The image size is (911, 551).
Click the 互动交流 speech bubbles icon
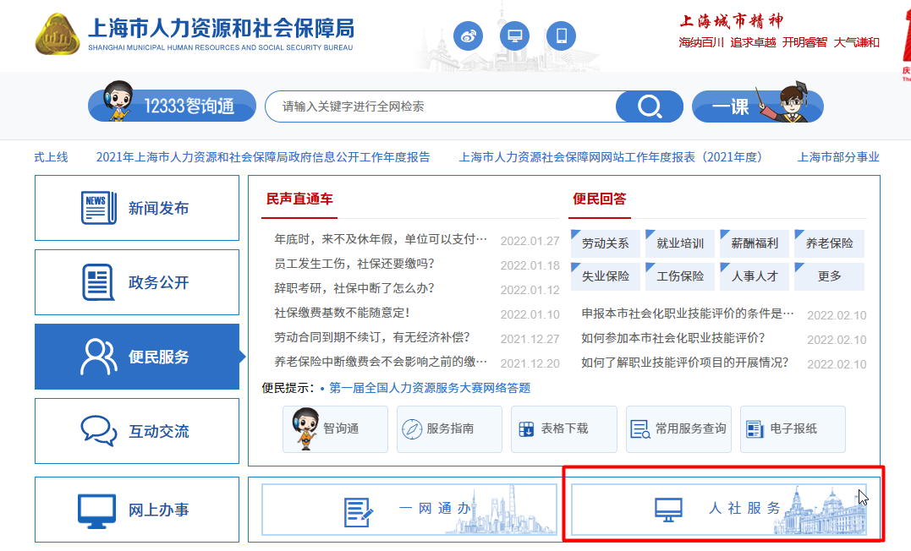pyautogui.click(x=99, y=431)
